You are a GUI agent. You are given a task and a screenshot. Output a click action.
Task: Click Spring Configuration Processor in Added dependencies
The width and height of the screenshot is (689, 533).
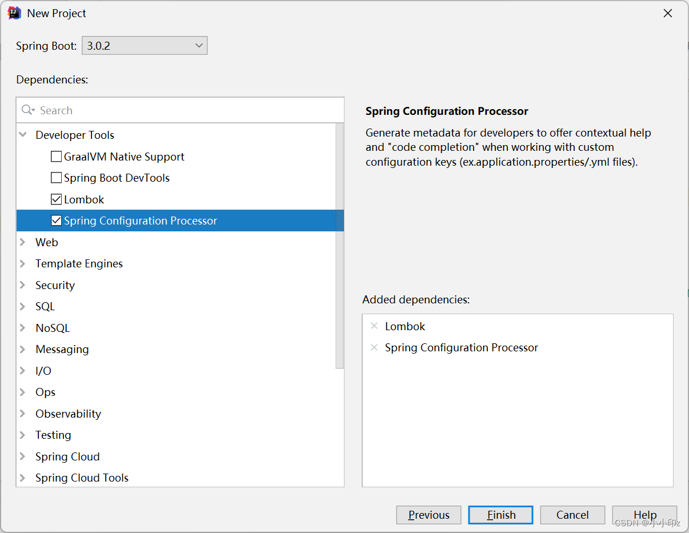tap(462, 347)
